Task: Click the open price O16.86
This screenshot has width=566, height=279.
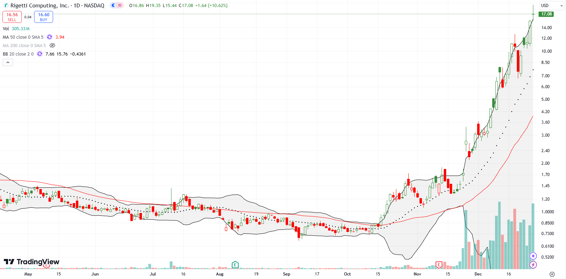Action: pyautogui.click(x=136, y=6)
